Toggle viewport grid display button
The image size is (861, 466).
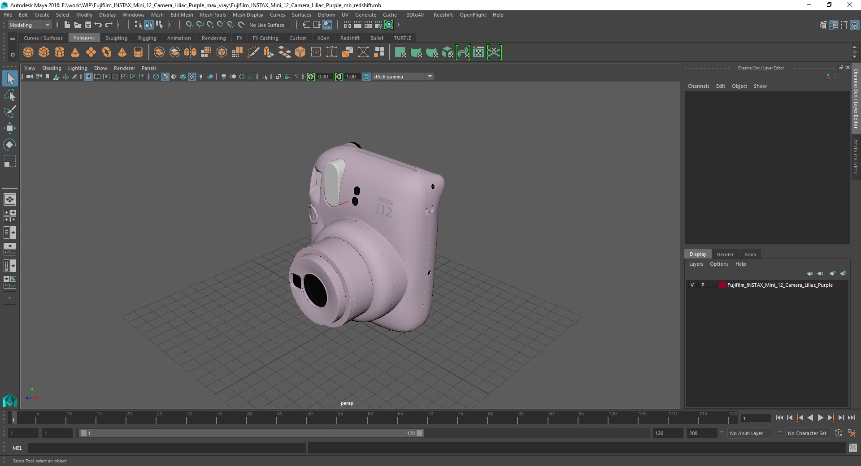[x=88, y=77]
